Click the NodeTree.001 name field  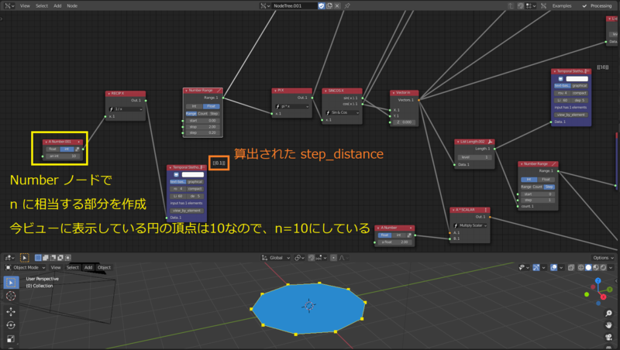[x=294, y=5]
